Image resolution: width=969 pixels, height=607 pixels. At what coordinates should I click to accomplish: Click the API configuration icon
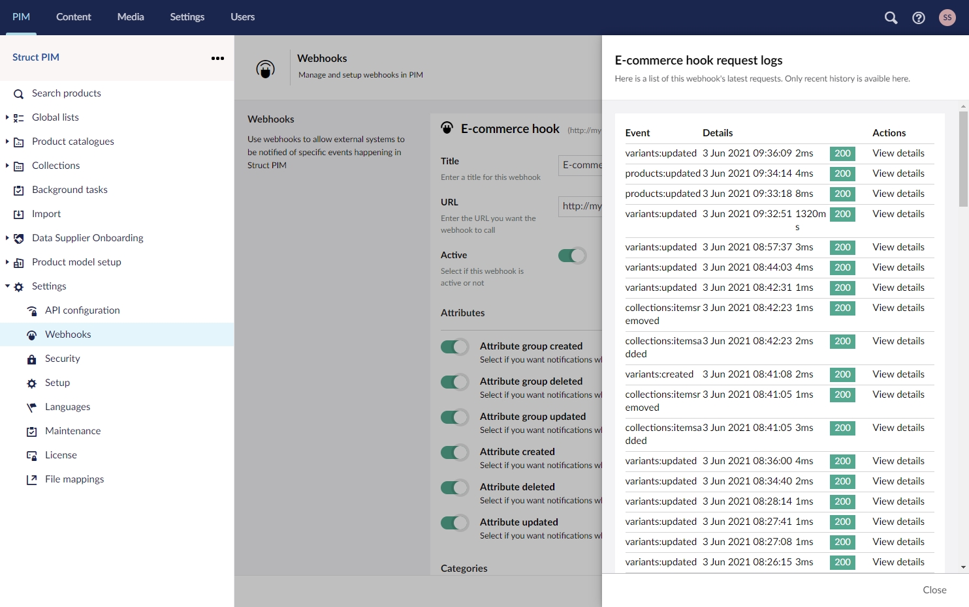[x=31, y=311]
